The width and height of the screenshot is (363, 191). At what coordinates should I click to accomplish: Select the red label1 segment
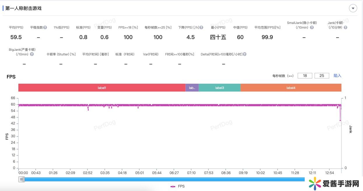pos(102,88)
